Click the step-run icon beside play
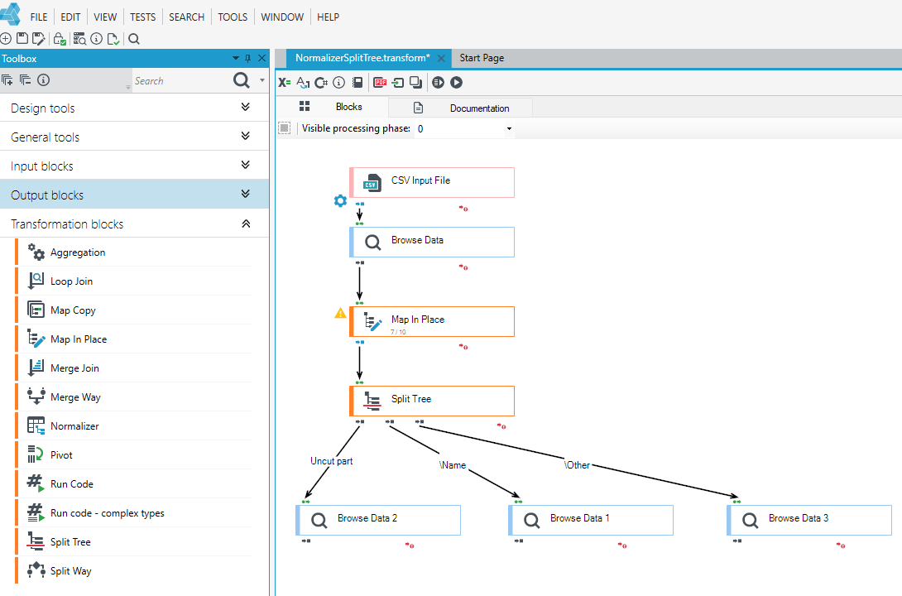902x596 pixels. (x=438, y=82)
